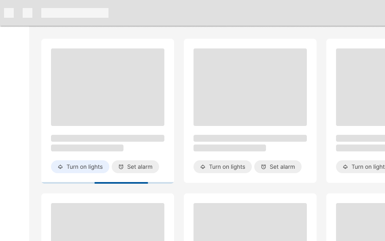The image size is (385, 241).
Task: Select the second card's short subtitle line
Action: (230, 148)
